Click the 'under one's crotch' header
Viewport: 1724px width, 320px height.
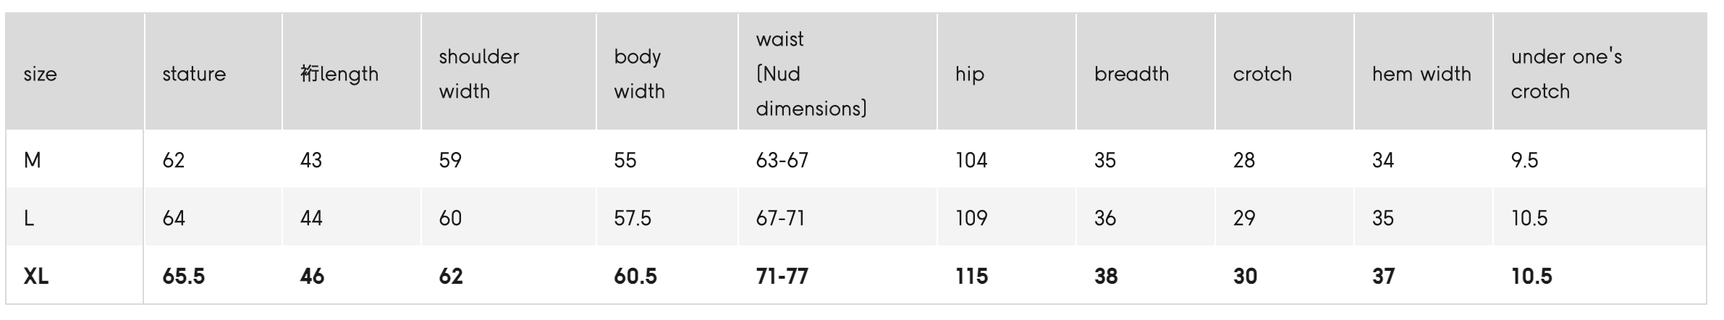(x=1567, y=74)
